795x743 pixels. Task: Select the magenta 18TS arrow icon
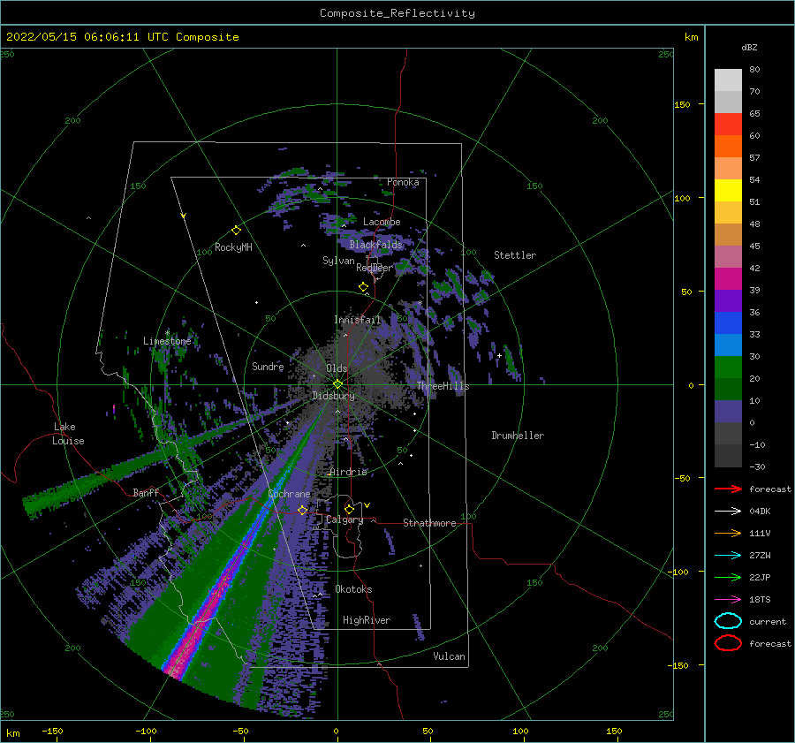(728, 600)
